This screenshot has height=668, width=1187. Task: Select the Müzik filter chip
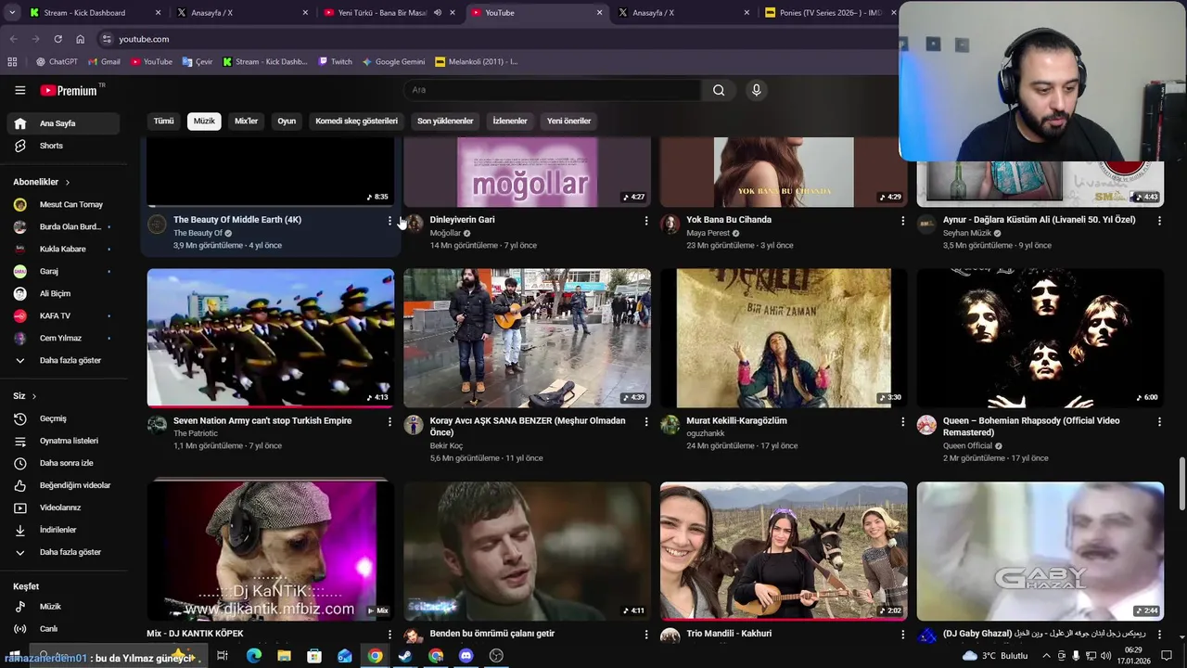pos(204,121)
